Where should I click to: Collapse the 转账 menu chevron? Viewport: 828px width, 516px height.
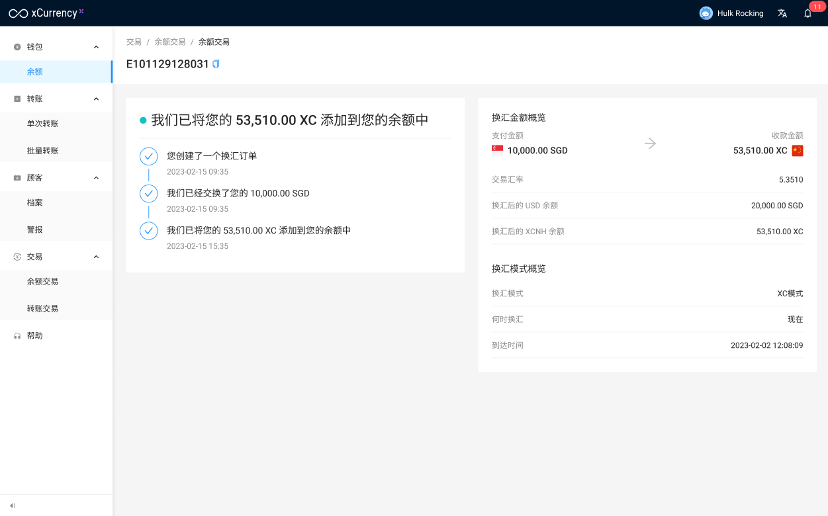(x=96, y=99)
